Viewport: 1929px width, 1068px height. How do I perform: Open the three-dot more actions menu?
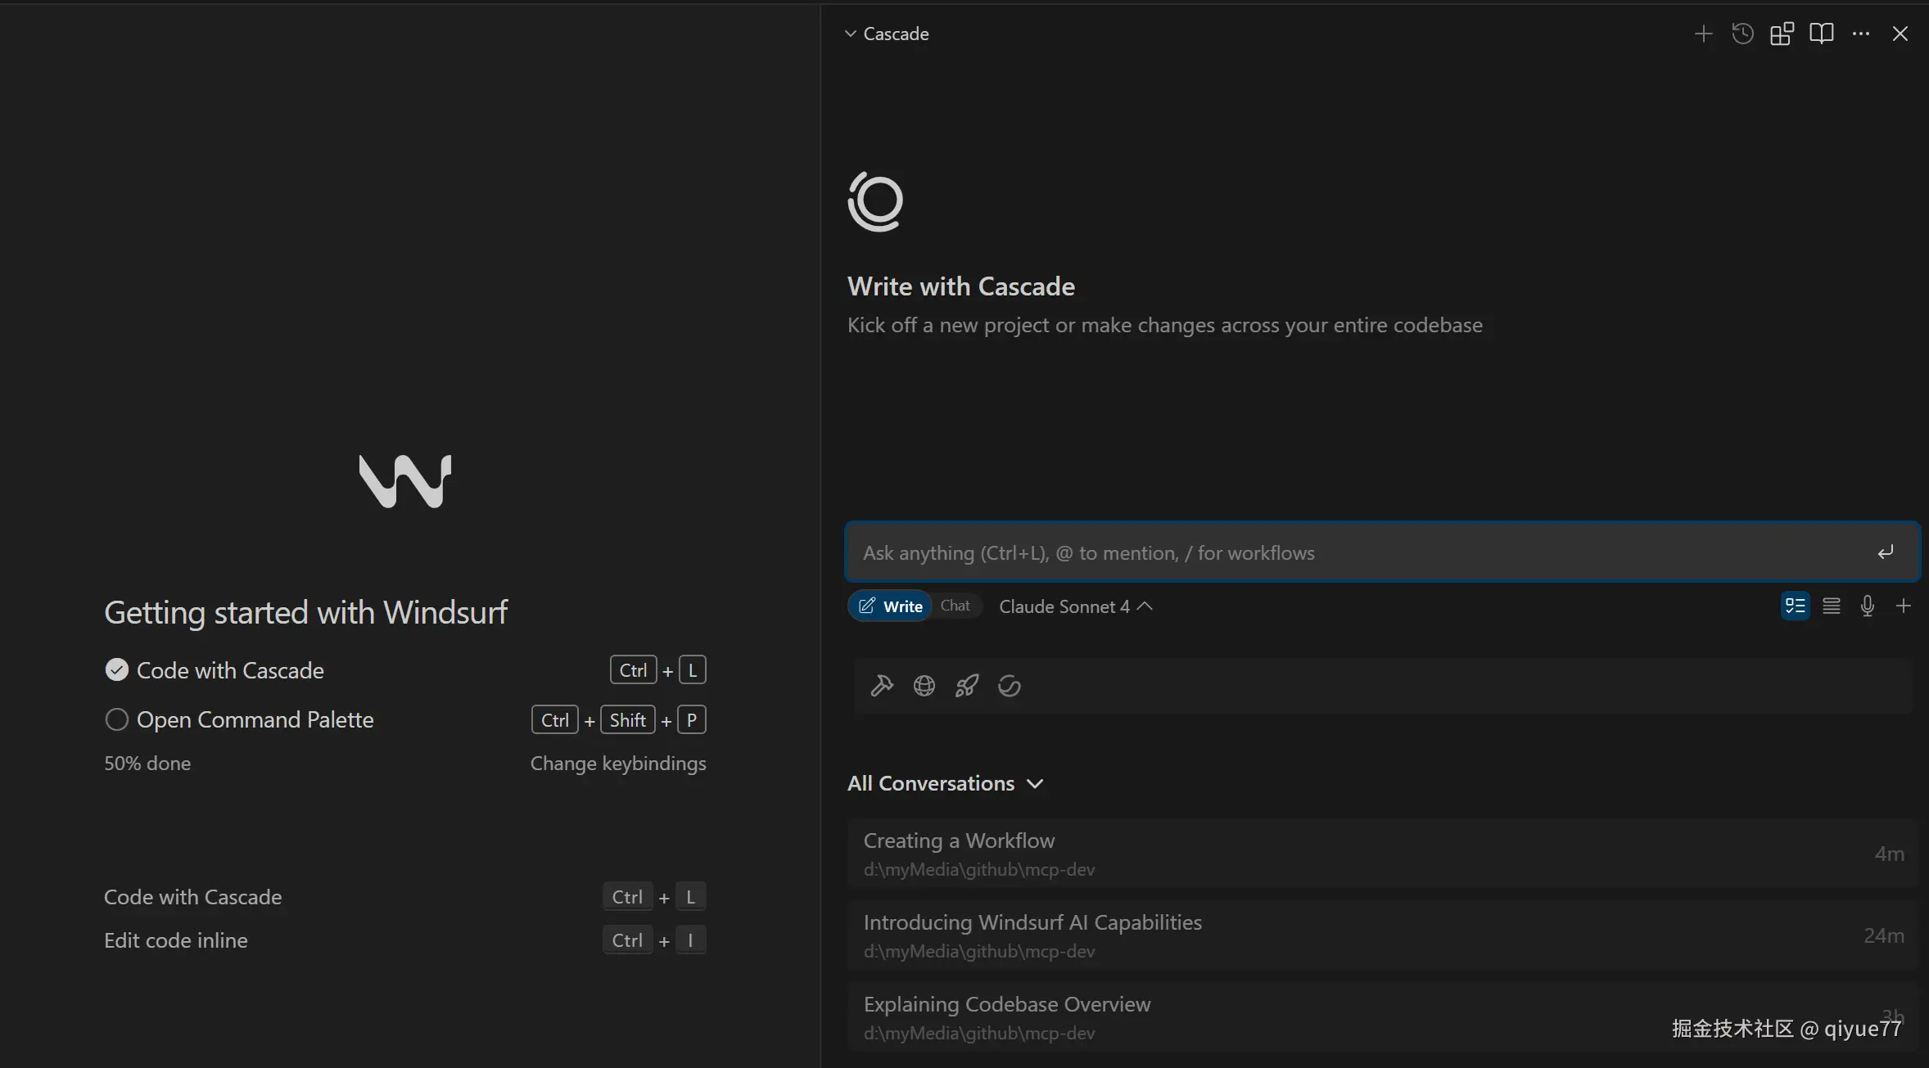tap(1860, 34)
